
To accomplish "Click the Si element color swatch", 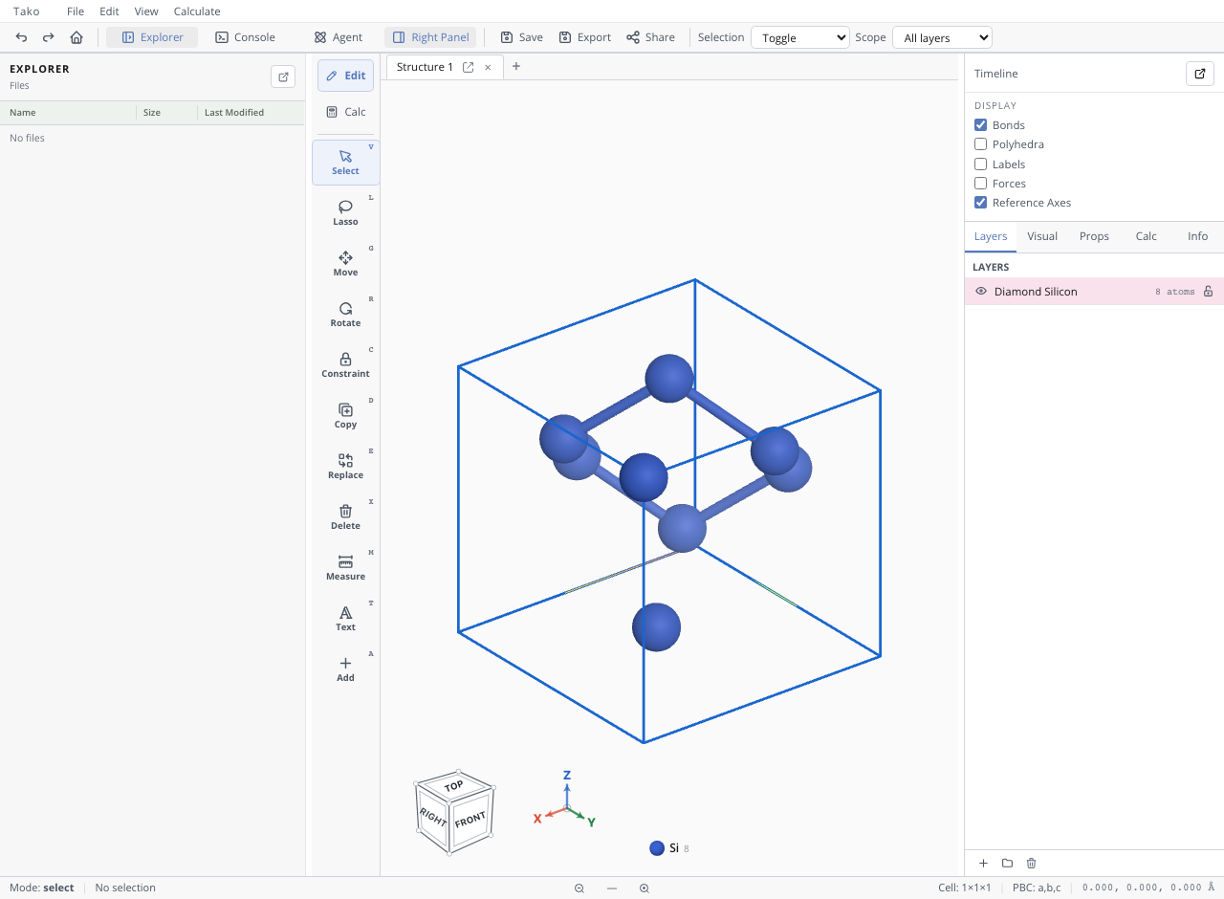I will pos(657,848).
